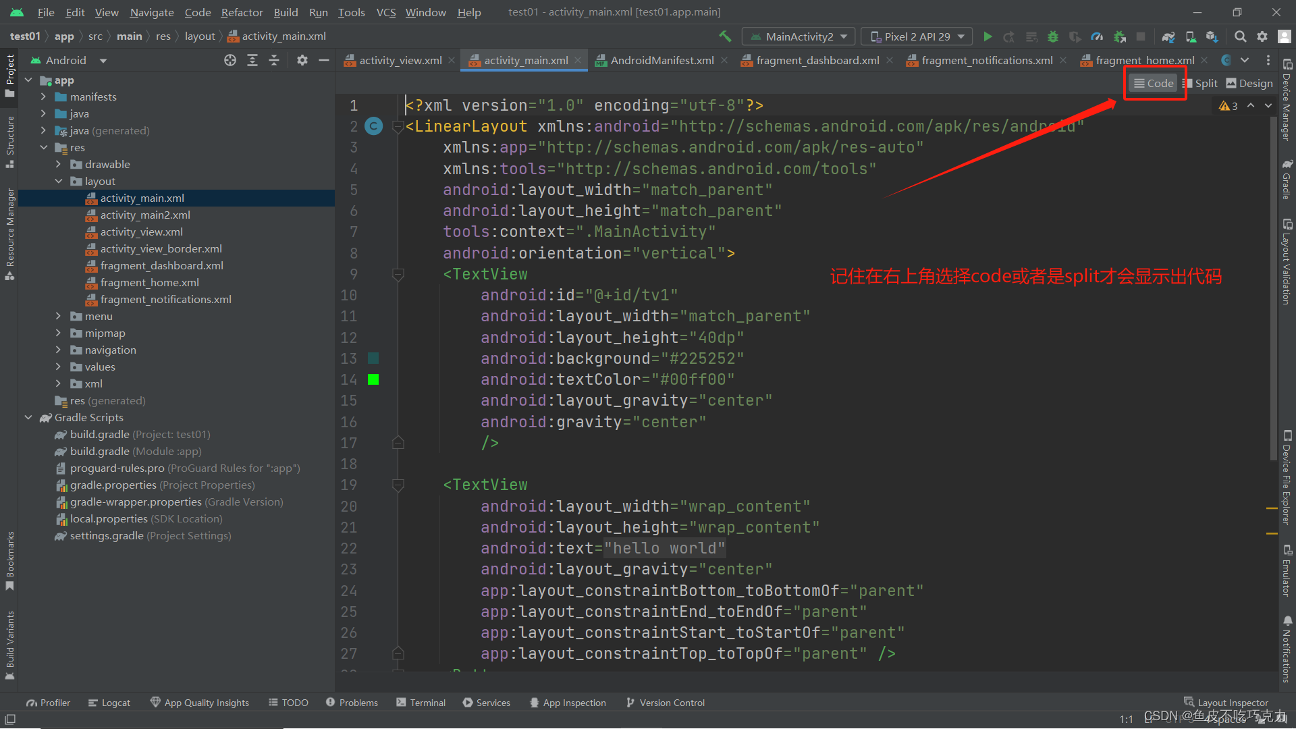Click the green textColor swatch in the gutter
Viewport: 1296px width, 729px height.
point(373,379)
